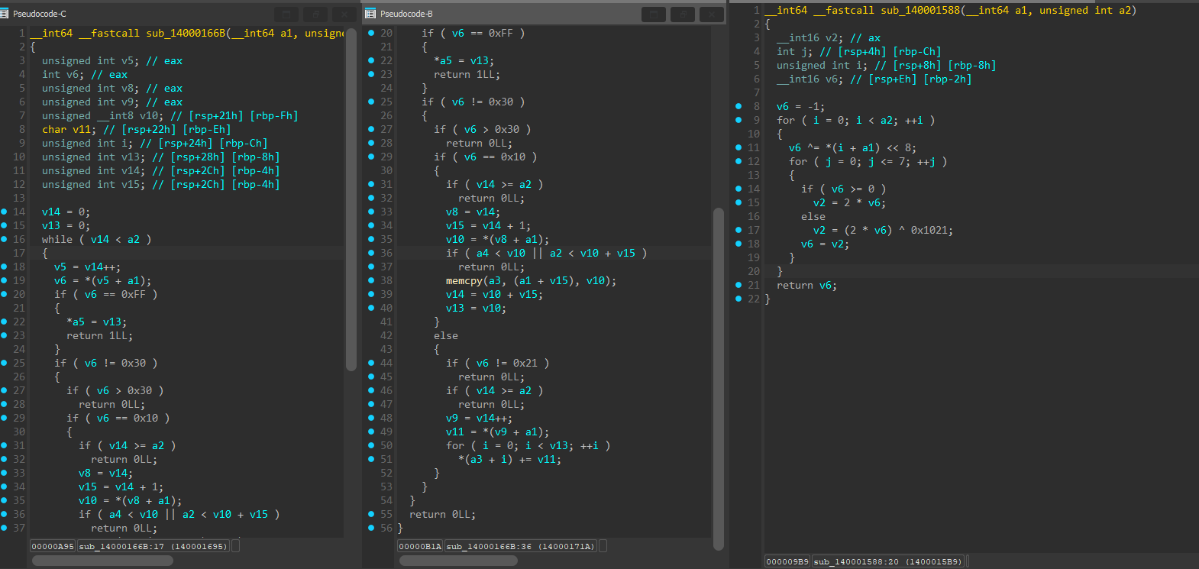Click the Pseudocode-B window icon

370,14
